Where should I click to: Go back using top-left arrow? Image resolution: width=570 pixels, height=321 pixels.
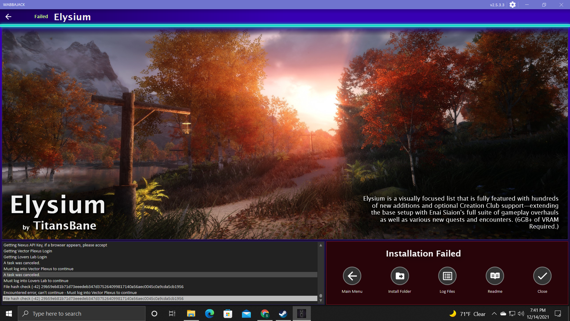tap(8, 17)
